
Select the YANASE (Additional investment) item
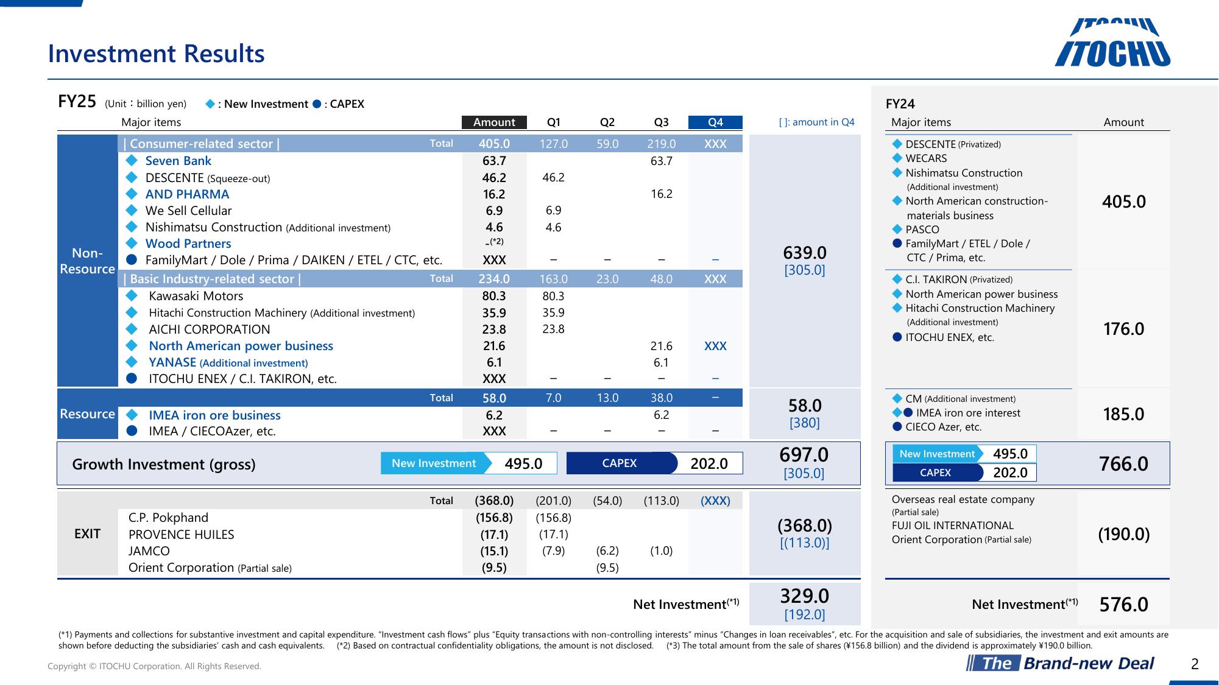click(x=228, y=362)
